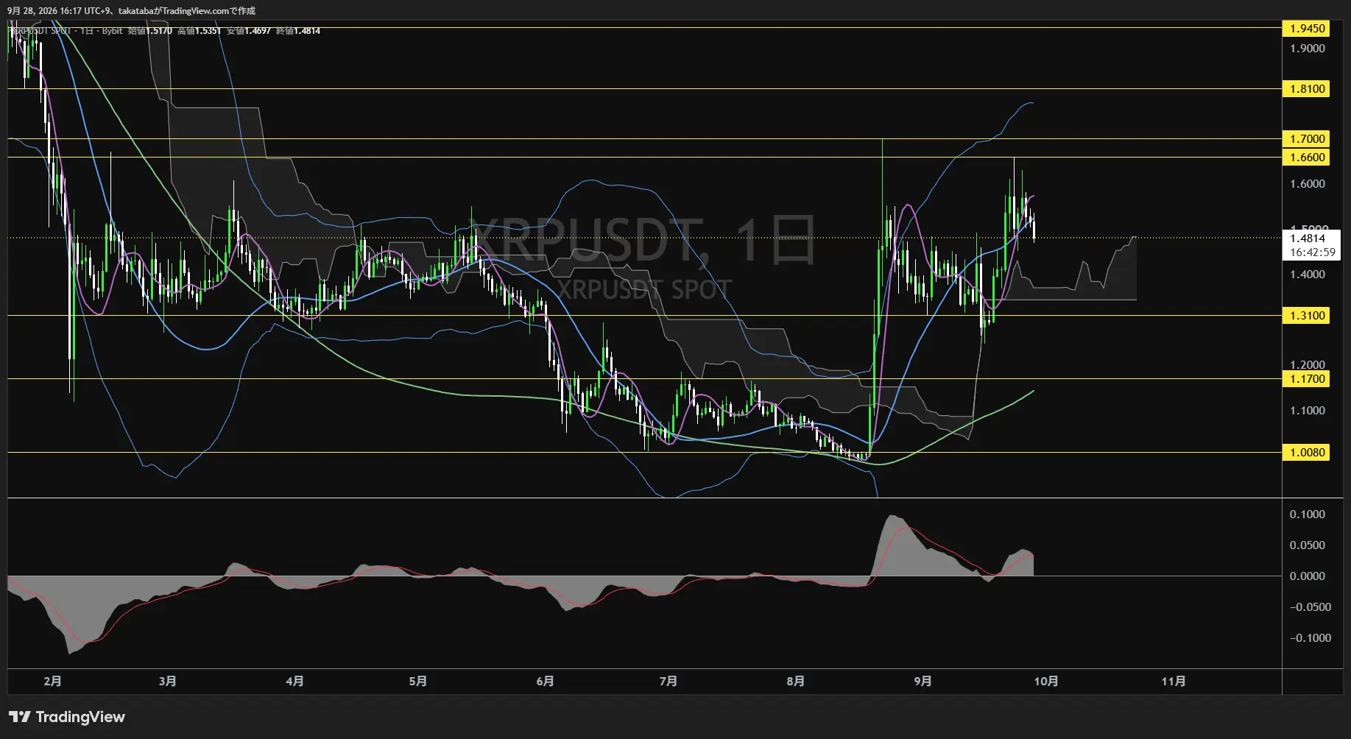Click the 終値1.4814 close value in legend
The image size is (1351, 739).
(298, 31)
